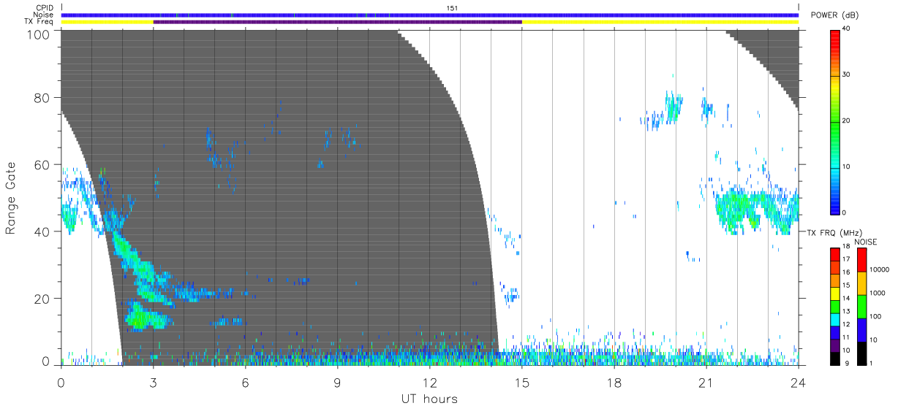
Task: Click the 15 tick on UT hours axis
Action: click(x=521, y=383)
